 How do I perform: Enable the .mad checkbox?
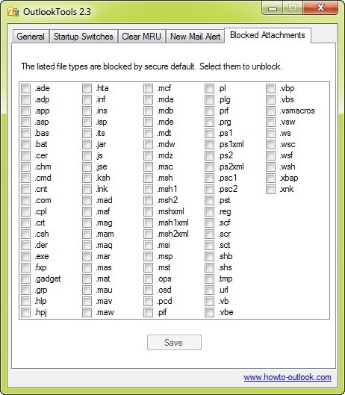click(87, 201)
